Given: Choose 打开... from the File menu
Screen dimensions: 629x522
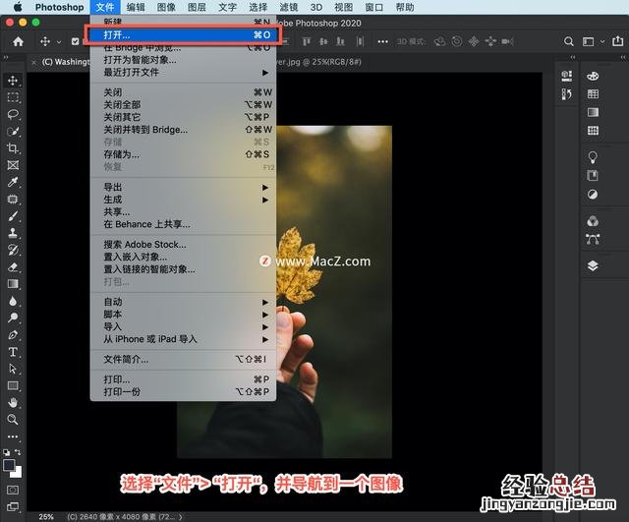Looking at the screenshot, I should [184, 35].
